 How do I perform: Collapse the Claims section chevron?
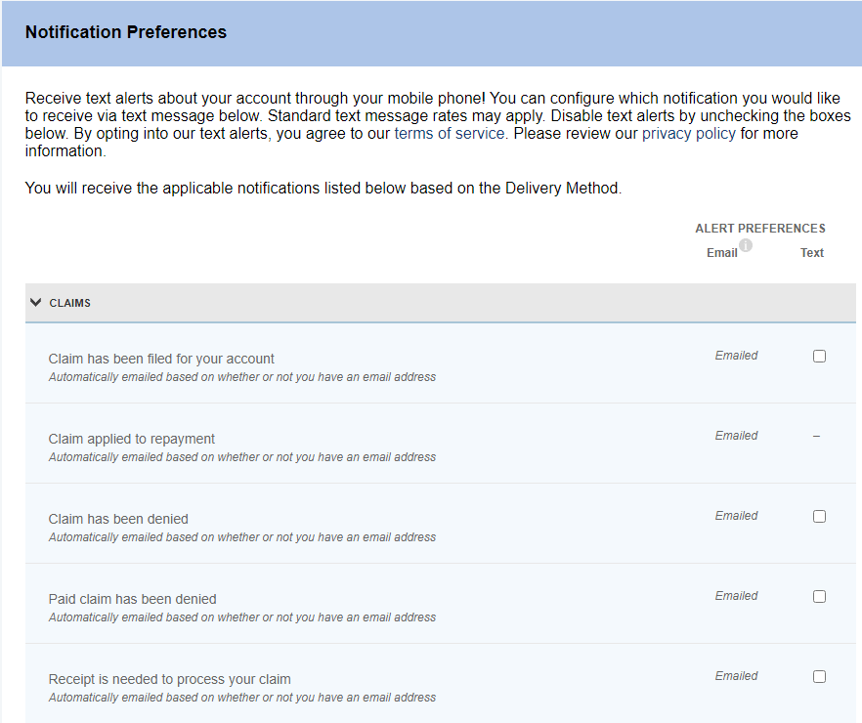[36, 303]
